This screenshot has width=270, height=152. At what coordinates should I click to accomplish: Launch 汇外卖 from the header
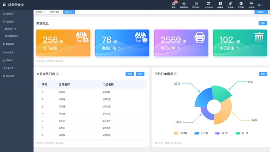(x=241, y=4)
